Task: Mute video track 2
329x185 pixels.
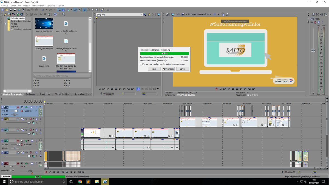Action: (36, 119)
